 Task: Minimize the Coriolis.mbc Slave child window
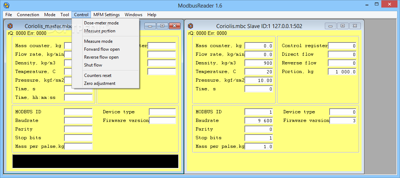pyautogui.click(x=330, y=26)
